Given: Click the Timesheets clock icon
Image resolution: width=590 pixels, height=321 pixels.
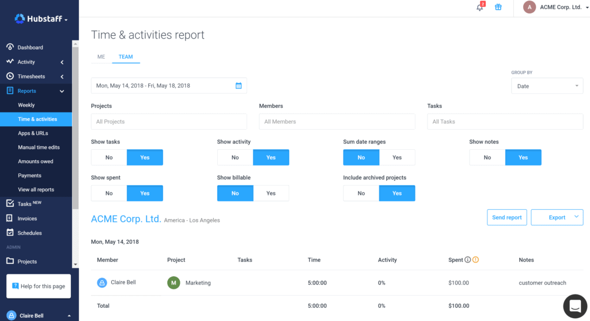Looking at the screenshot, I should pos(10,76).
